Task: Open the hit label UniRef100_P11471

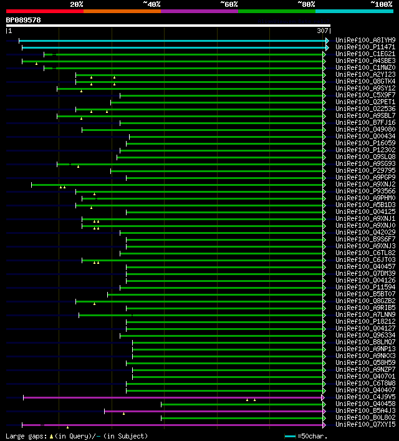Action: click(365, 47)
